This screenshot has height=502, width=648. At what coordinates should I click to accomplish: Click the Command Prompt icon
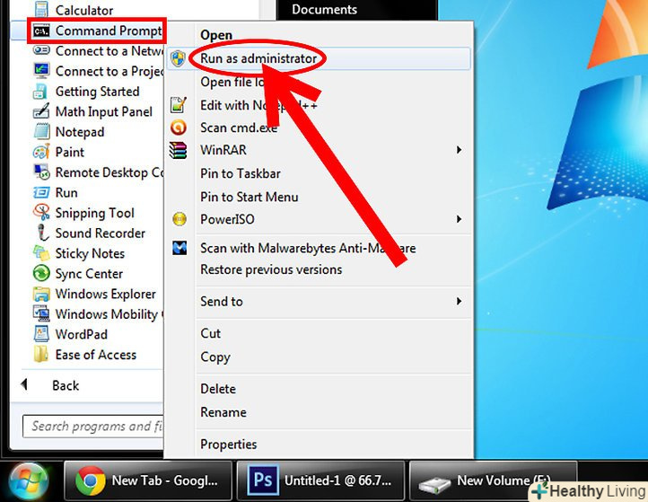(41, 31)
